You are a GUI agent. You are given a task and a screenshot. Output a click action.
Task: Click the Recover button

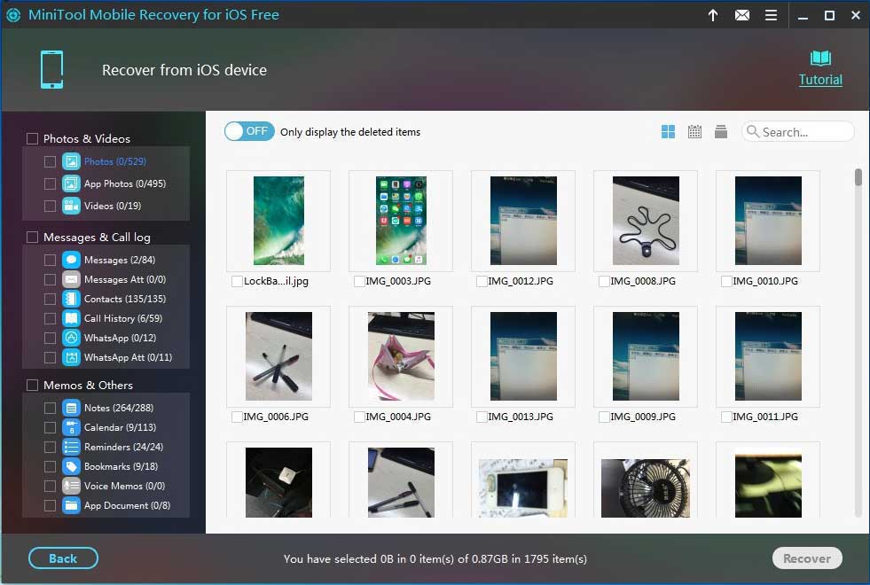point(806,558)
